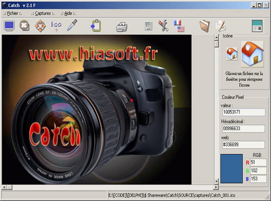The width and height of the screenshot is (271, 201).
Task: Click the captured camera image preview
Action: click(x=96, y=110)
